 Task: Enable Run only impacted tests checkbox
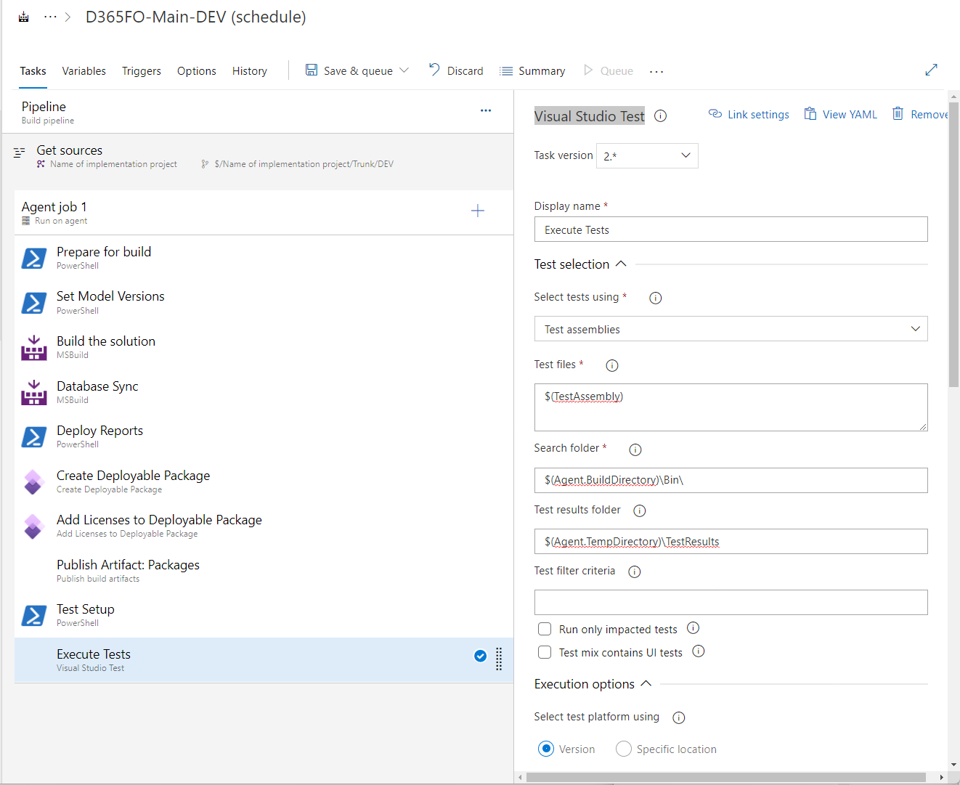coord(545,629)
